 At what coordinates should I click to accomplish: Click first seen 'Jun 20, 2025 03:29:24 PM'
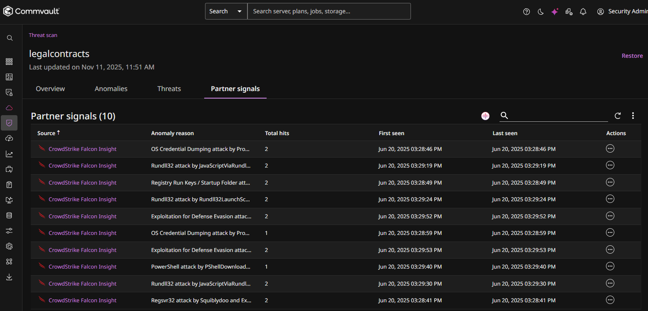[x=410, y=199]
